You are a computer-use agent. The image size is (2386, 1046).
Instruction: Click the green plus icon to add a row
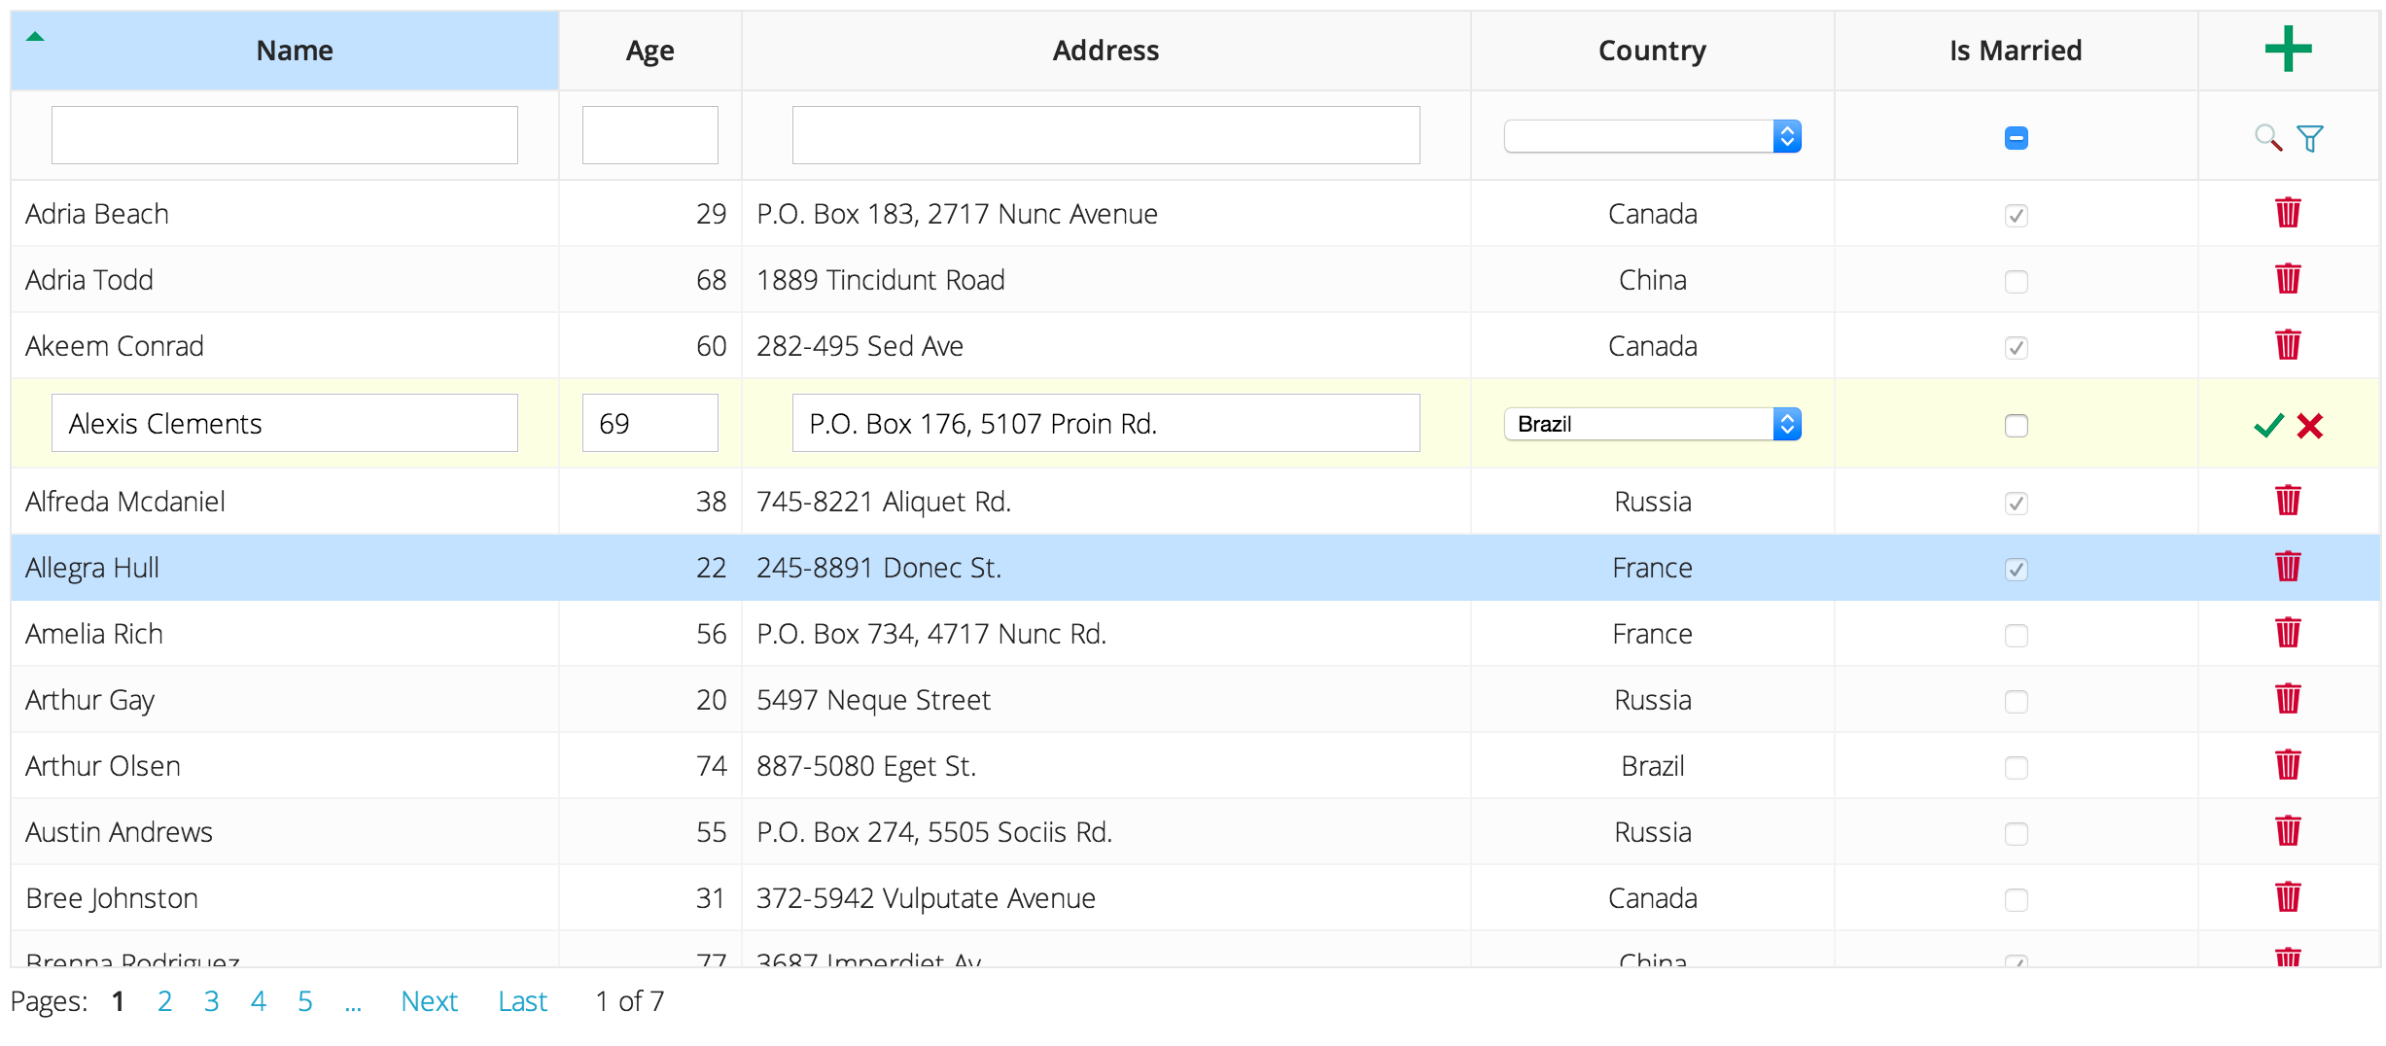(x=2287, y=49)
